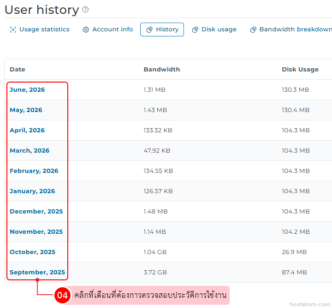Image resolution: width=332 pixels, height=308 pixels.
Task: Click the History pie chart icon
Action: coord(149,30)
